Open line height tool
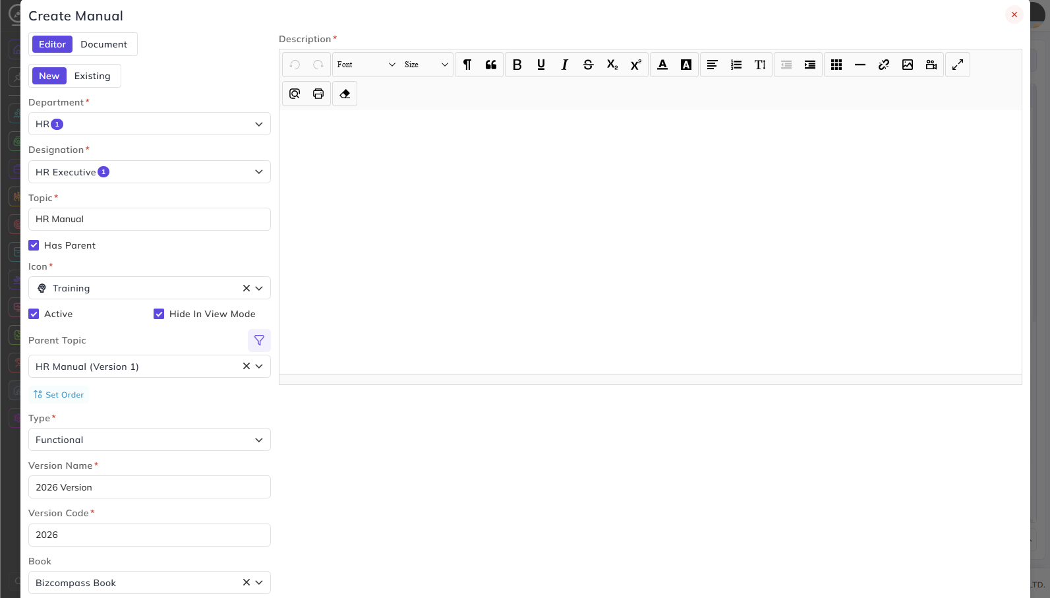1050x598 pixels. [x=760, y=65]
